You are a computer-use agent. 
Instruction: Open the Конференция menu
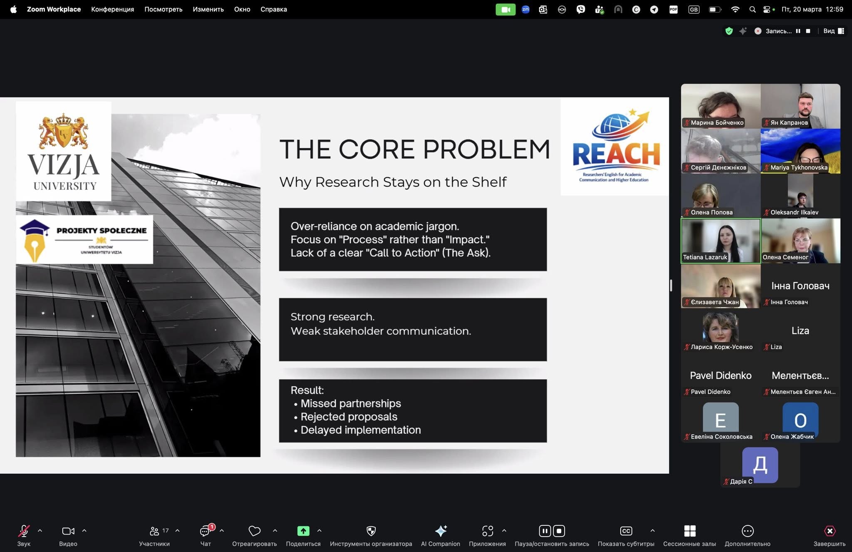click(112, 9)
